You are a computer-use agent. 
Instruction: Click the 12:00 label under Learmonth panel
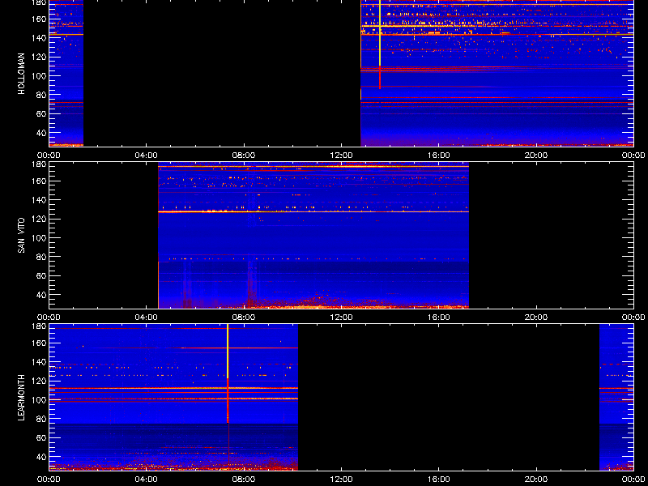(341, 480)
